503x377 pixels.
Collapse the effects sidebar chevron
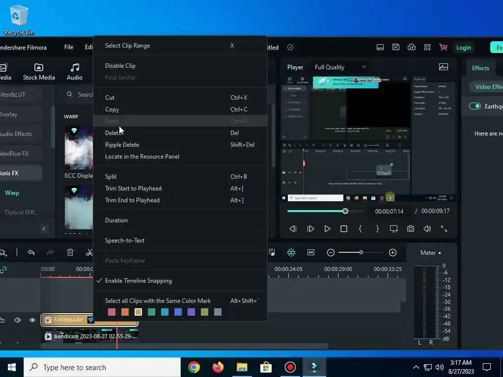click(x=44, y=229)
